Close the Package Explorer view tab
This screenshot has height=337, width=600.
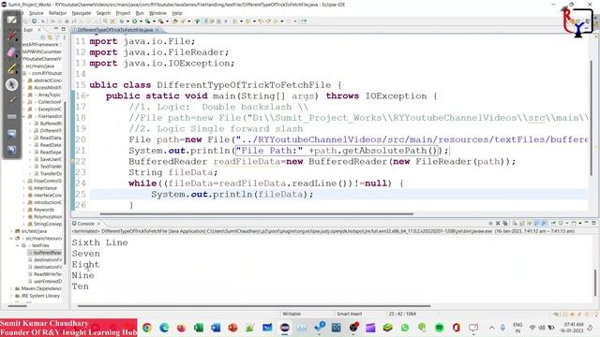39,29
